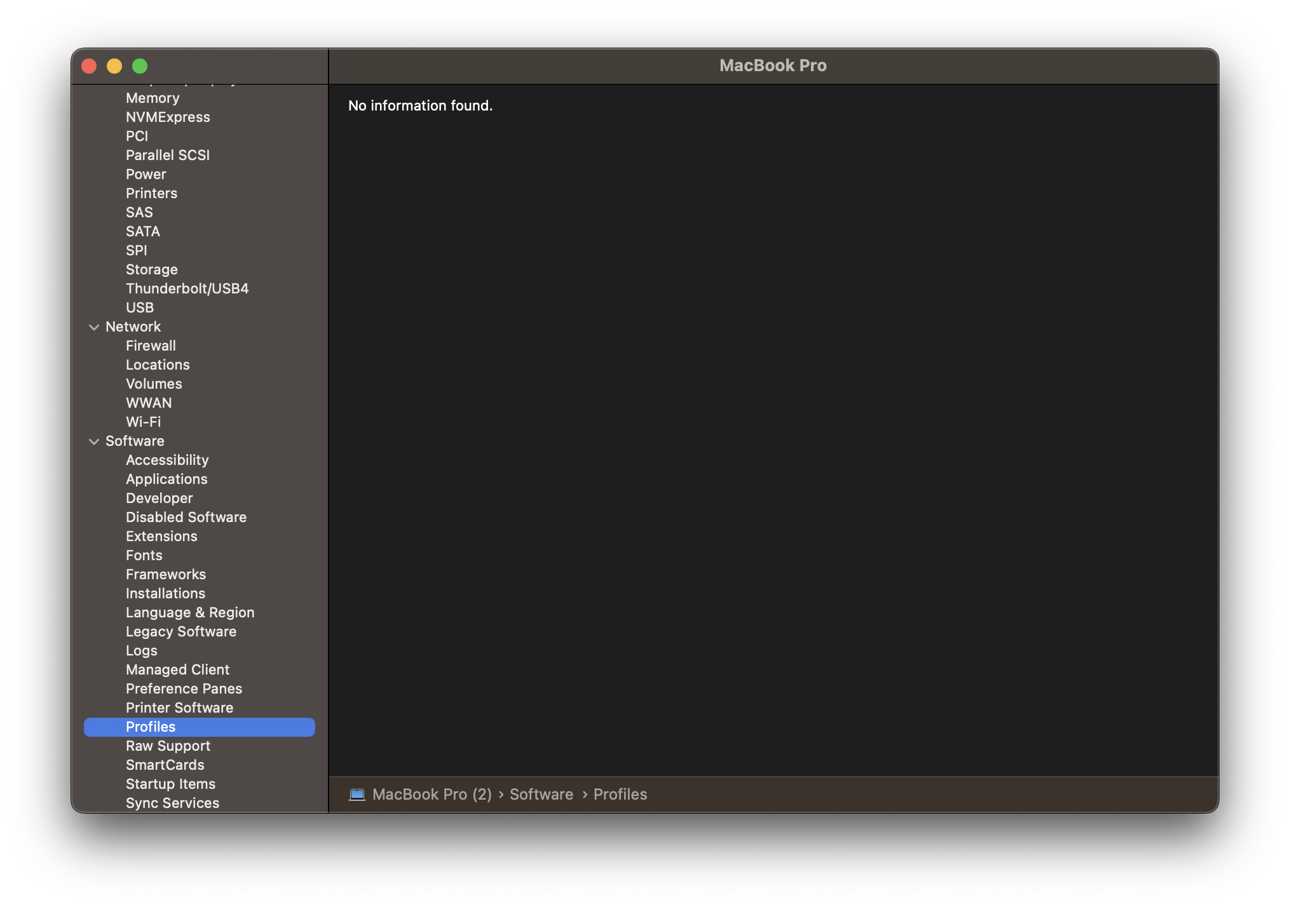Click Profiles in the path bar
This screenshot has height=907, width=1290.
(620, 795)
